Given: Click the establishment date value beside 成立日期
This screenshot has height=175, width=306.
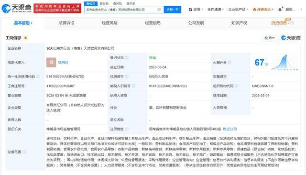Looking at the screenshot, I should pos(158,67).
